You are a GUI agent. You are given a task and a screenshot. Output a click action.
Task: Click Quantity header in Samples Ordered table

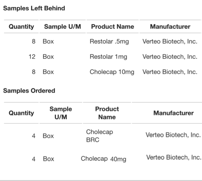click(x=21, y=113)
